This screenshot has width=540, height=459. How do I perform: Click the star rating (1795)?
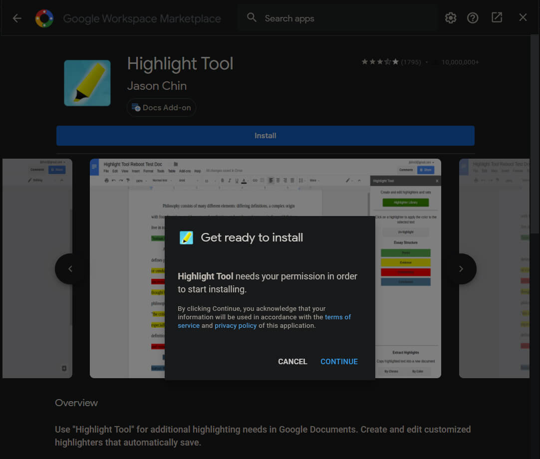pos(391,62)
